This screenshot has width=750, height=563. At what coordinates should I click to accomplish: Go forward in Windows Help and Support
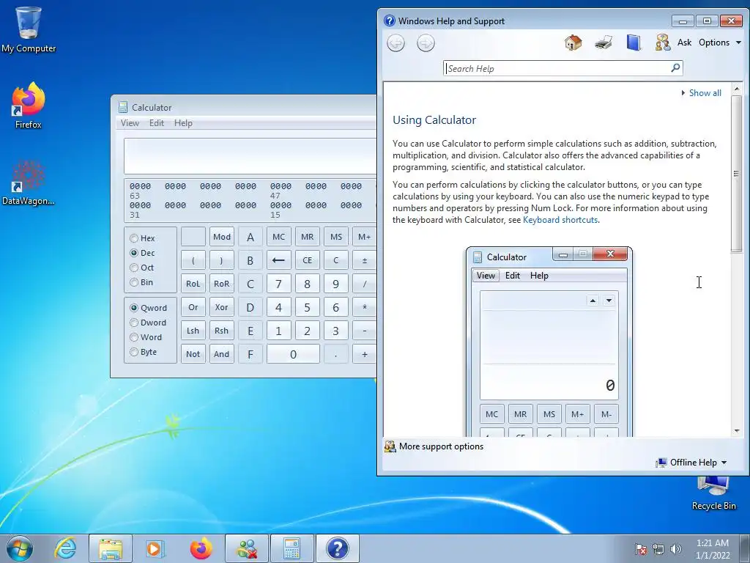pos(426,43)
